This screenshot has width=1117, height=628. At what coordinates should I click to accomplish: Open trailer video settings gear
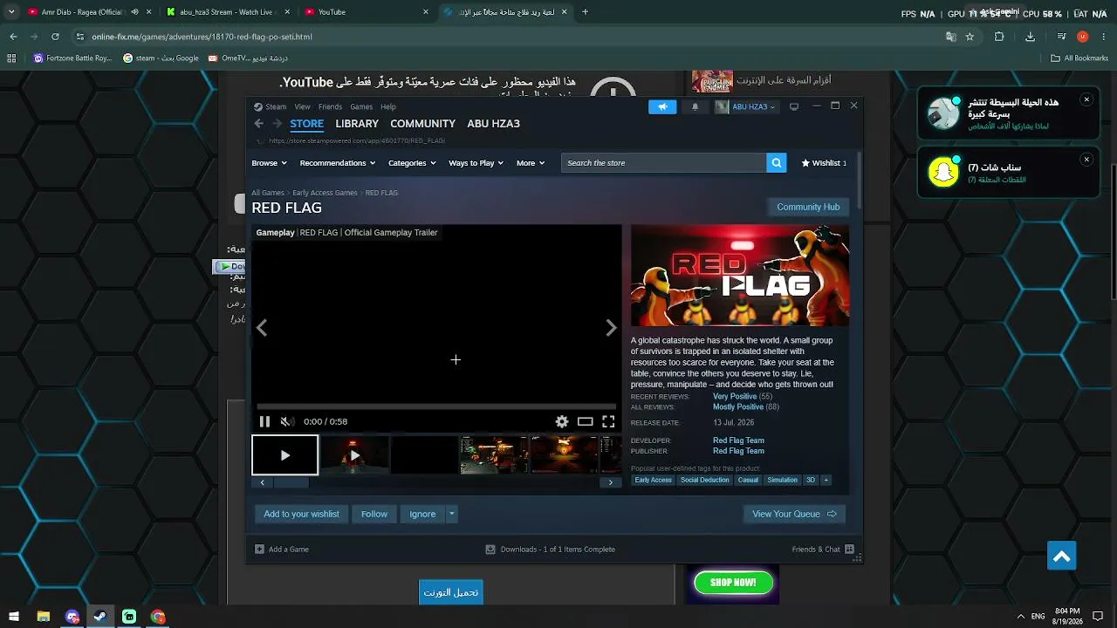(x=562, y=421)
